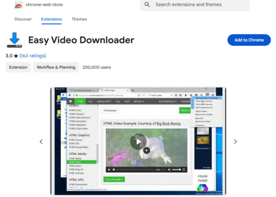The height and width of the screenshot is (197, 276).
Task: Click the Easy Video Downloader arrow icon
Action: (x=14, y=40)
